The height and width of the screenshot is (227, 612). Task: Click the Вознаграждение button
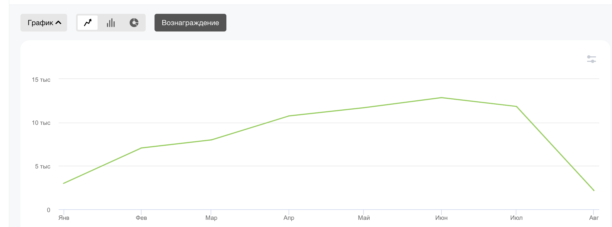click(190, 23)
